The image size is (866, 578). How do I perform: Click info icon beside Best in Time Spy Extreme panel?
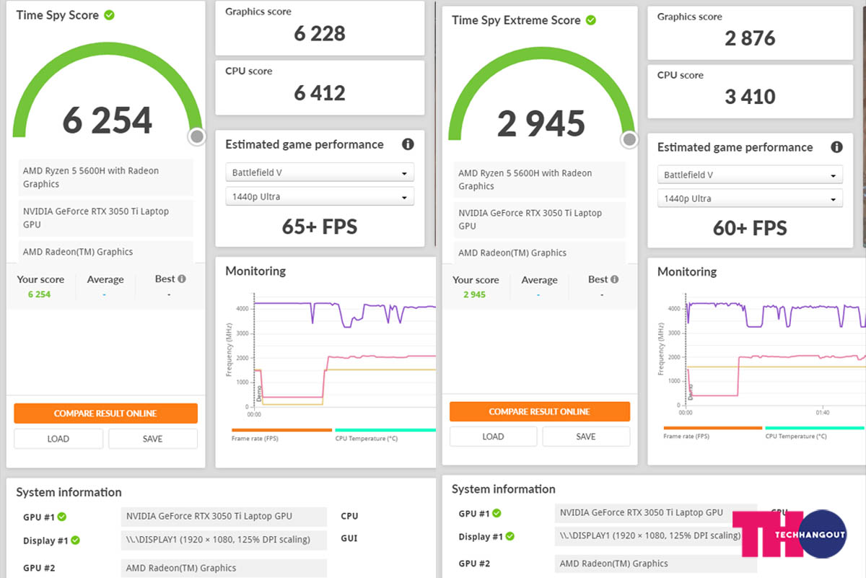pyautogui.click(x=614, y=279)
